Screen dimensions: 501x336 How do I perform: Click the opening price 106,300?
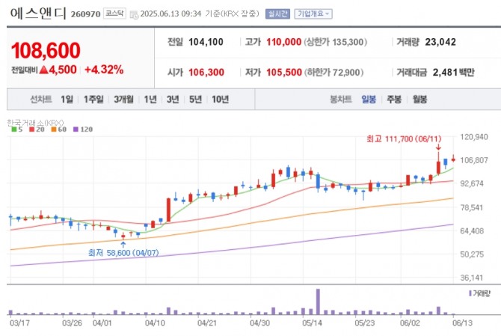click(206, 73)
